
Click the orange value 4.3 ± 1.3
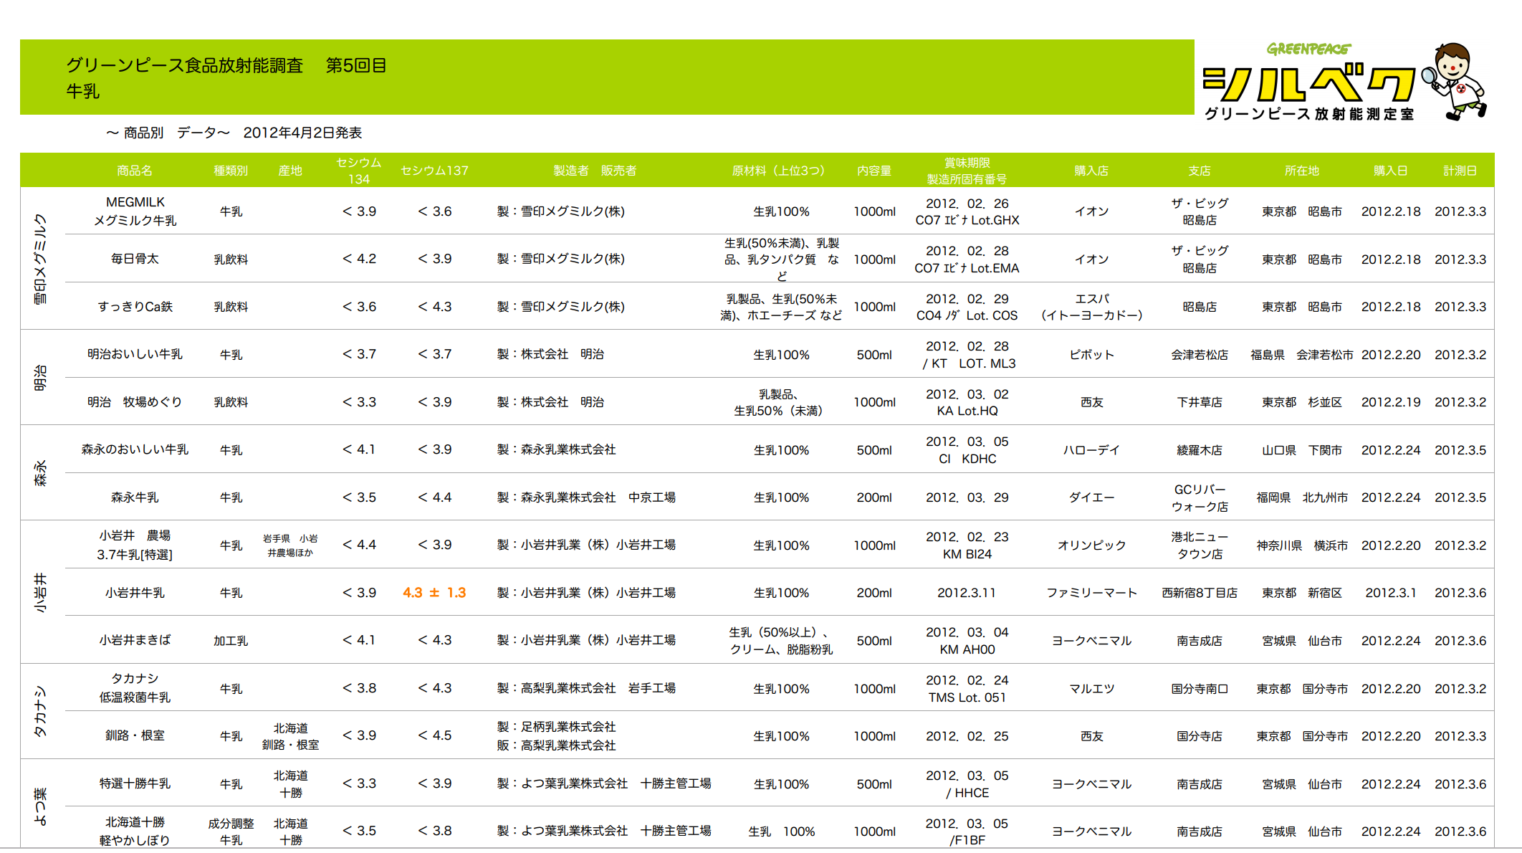click(434, 593)
